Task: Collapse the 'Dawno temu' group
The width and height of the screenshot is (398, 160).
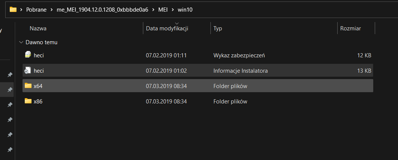Action: (x=21, y=42)
